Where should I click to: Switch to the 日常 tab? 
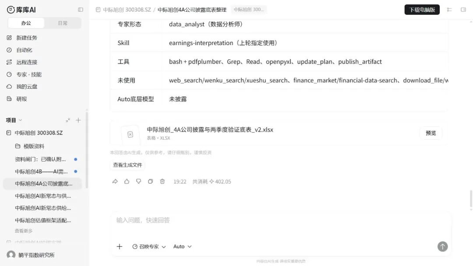click(x=63, y=23)
